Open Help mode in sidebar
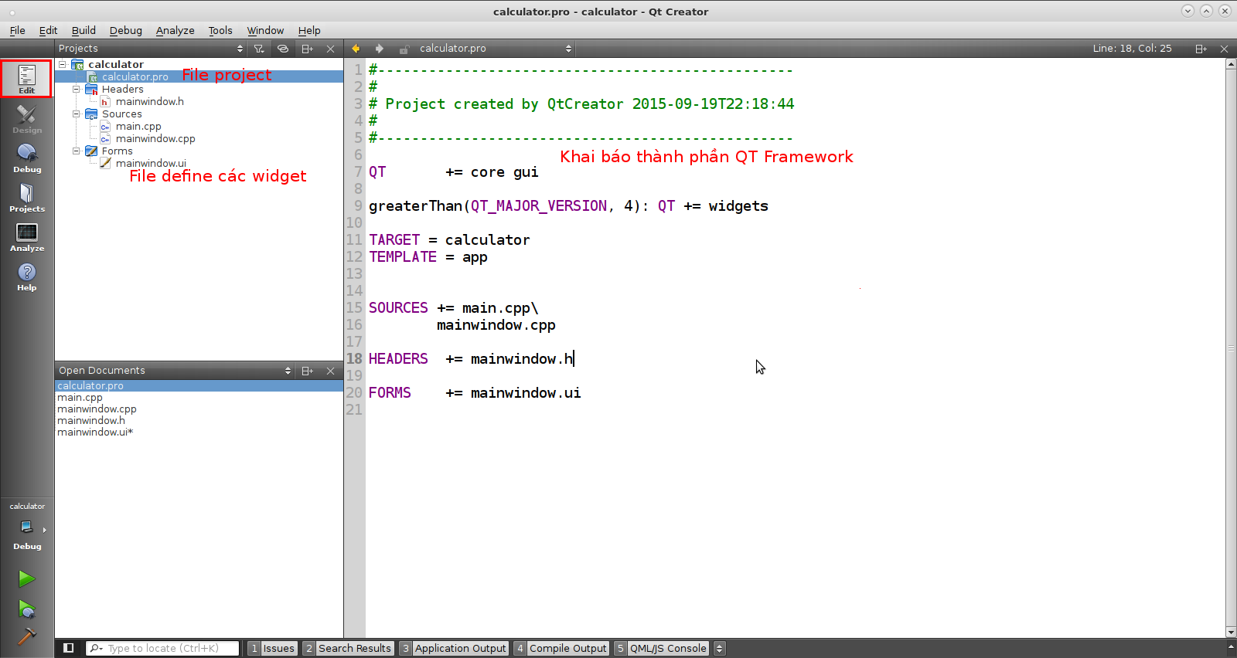1237x658 pixels. (x=27, y=276)
